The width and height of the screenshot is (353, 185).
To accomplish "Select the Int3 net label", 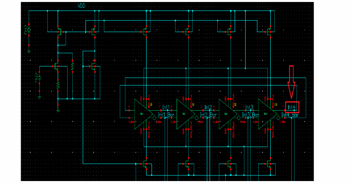I will click(x=249, y=107).
